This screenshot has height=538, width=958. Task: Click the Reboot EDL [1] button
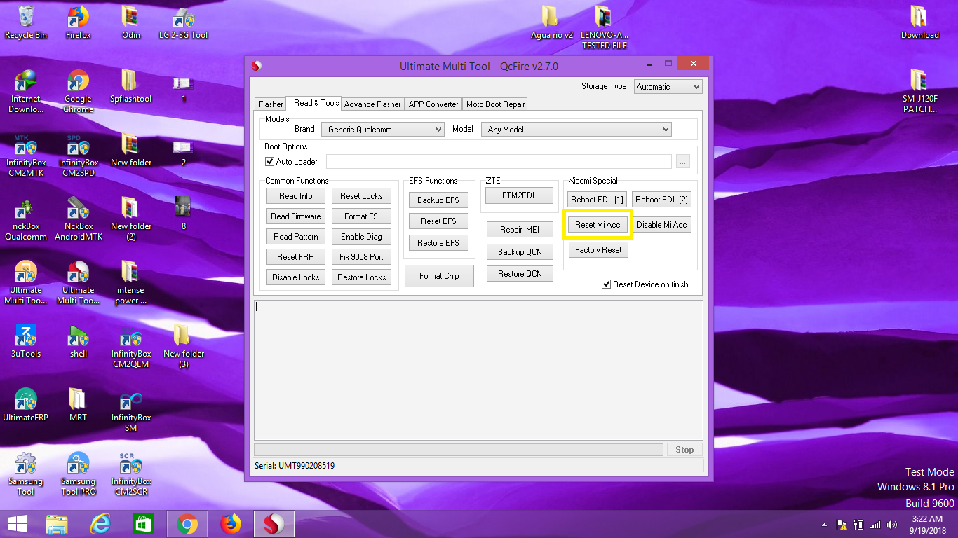pos(598,200)
